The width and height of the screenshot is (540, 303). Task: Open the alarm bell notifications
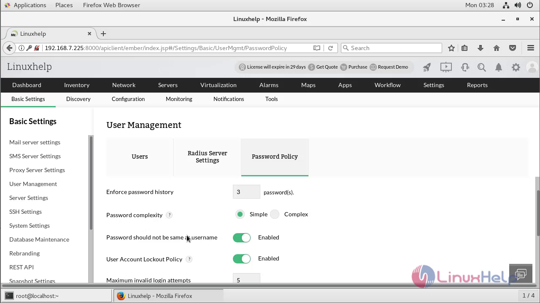coord(499,67)
